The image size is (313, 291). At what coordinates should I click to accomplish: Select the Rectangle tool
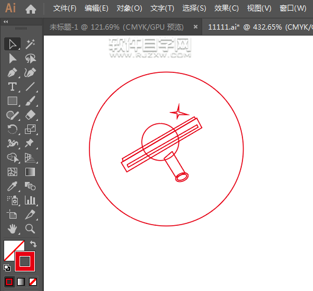tap(12, 101)
